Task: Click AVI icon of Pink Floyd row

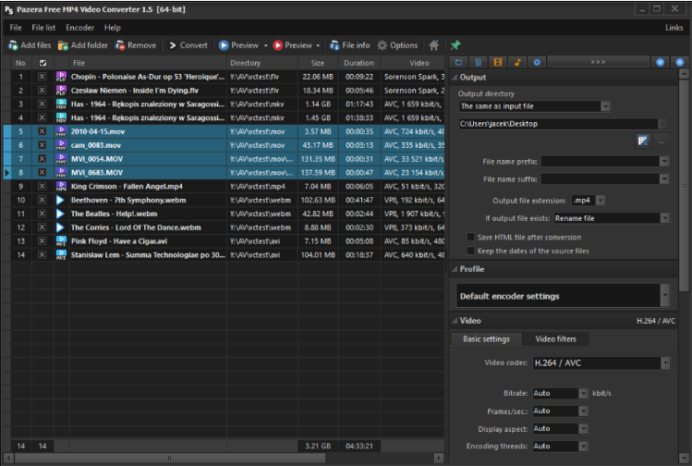Action: point(61,241)
